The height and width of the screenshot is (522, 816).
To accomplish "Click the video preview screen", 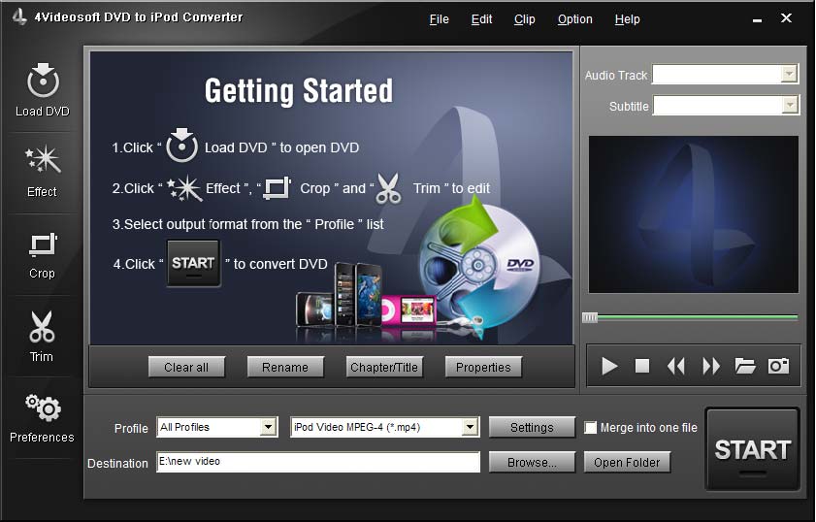I will click(x=693, y=214).
